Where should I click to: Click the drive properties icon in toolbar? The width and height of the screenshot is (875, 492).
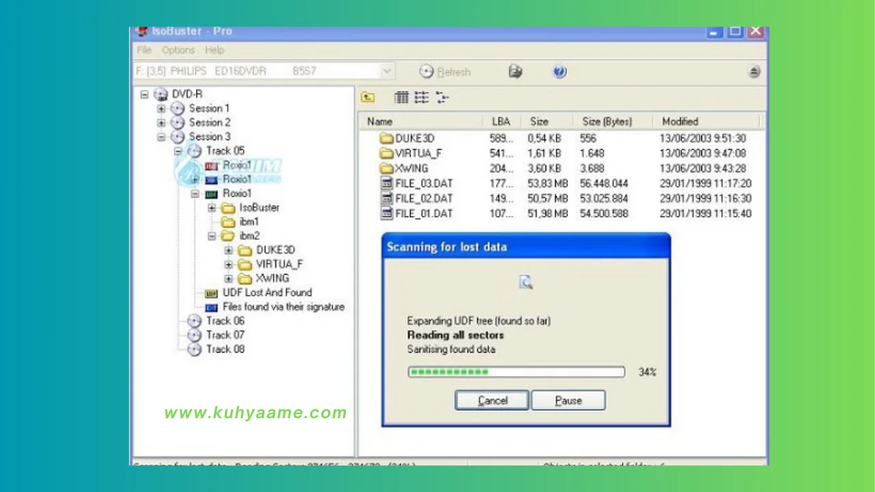click(515, 71)
